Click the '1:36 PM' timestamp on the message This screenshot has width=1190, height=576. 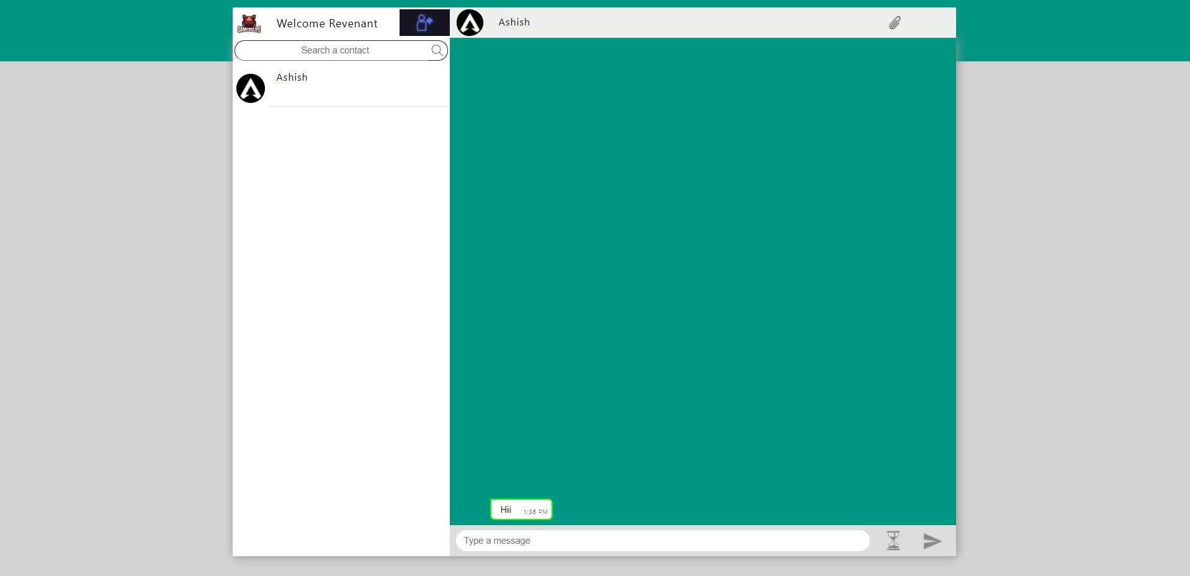click(x=534, y=512)
